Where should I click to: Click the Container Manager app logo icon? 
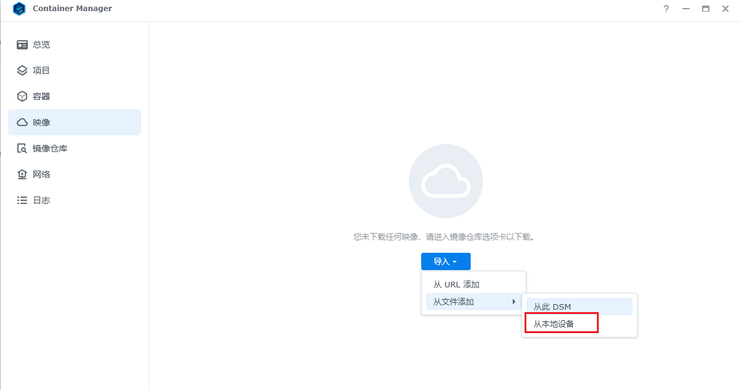coord(19,9)
